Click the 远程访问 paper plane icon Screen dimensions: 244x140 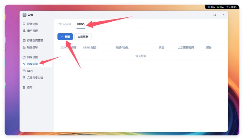tap(24, 64)
